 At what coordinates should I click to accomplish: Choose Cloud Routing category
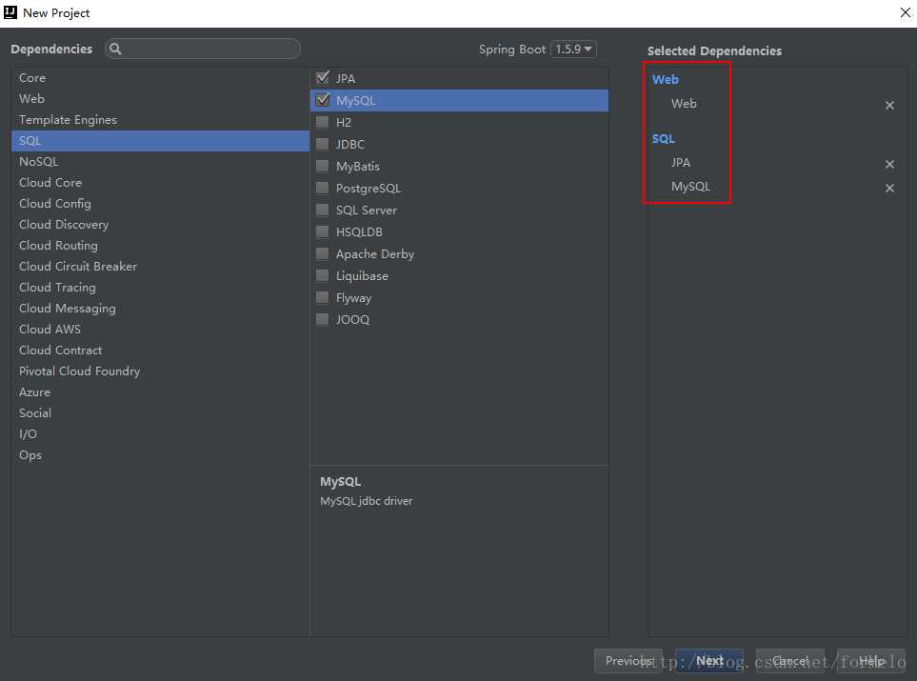160,246
